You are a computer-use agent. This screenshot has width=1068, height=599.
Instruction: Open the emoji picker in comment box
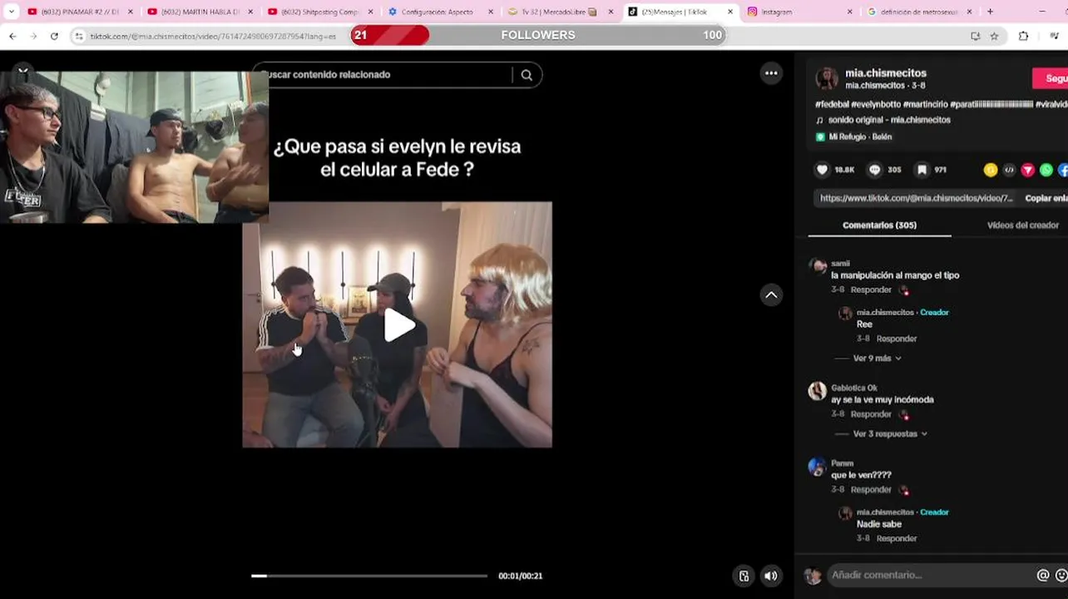(x=1061, y=575)
